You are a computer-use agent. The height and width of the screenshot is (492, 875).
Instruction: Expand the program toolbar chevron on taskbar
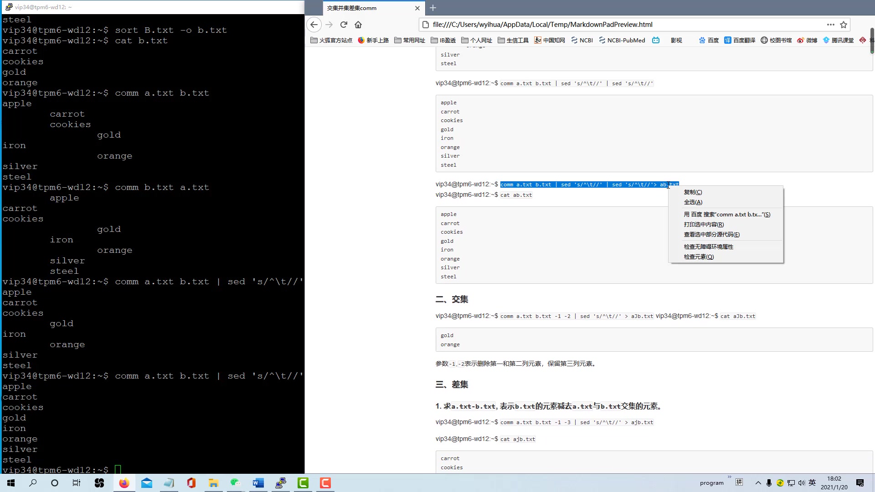tap(729, 477)
